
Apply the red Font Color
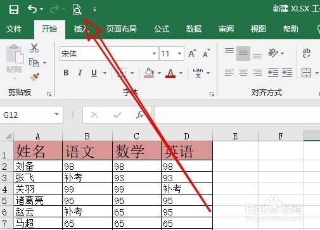(170, 73)
